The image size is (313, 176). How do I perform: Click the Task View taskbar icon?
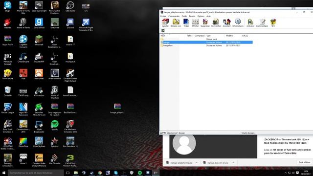(x=68, y=173)
